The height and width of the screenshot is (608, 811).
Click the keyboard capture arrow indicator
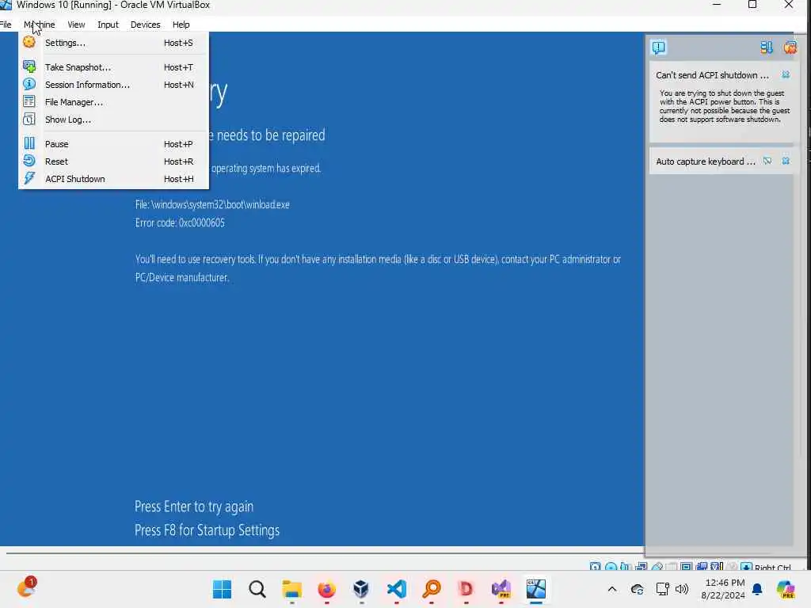coord(746,567)
